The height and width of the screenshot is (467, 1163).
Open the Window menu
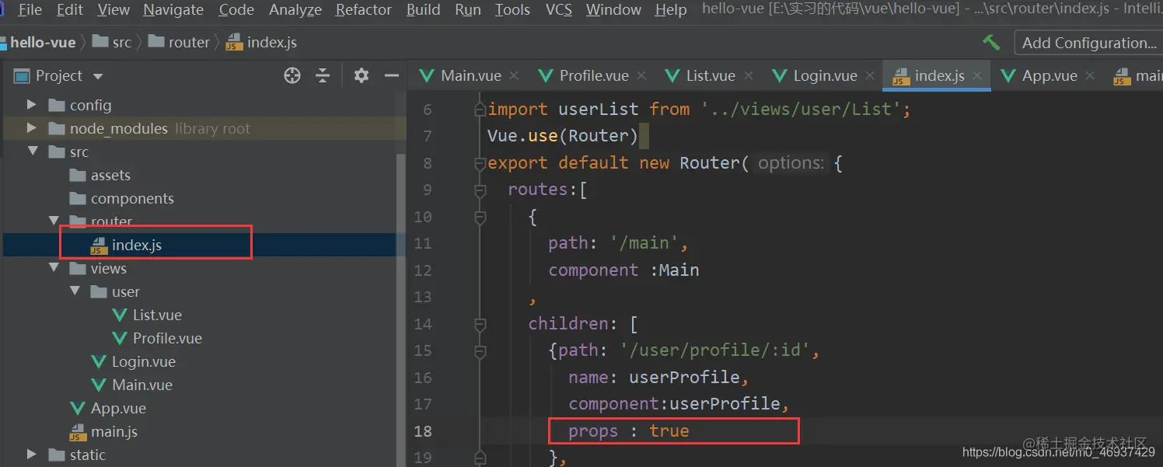(x=614, y=10)
